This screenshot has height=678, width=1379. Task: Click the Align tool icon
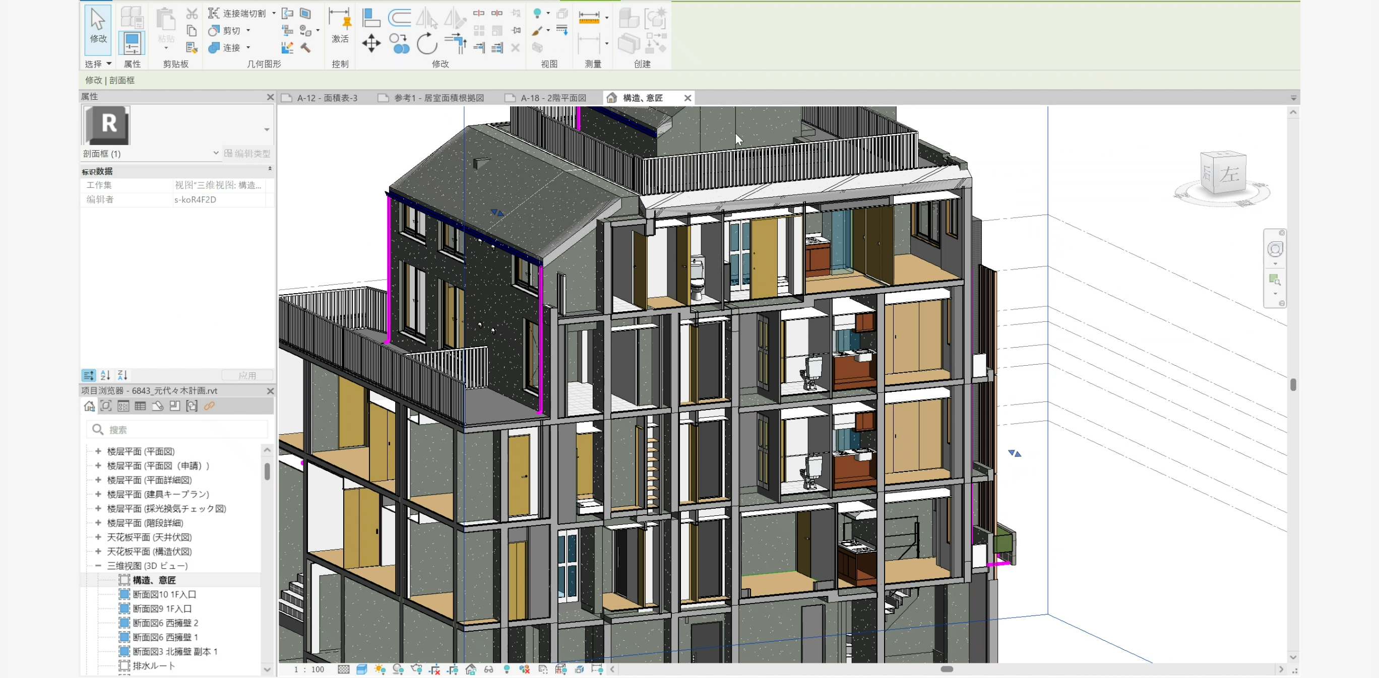point(370,17)
